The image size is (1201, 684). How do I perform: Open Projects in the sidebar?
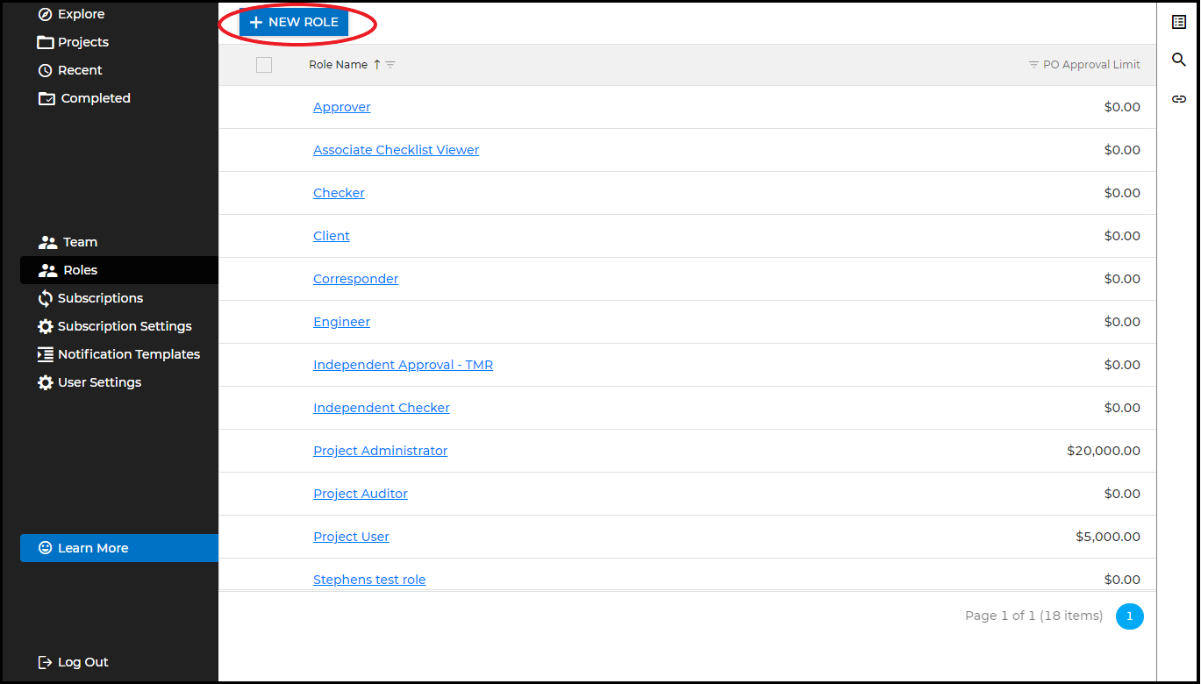pos(82,42)
